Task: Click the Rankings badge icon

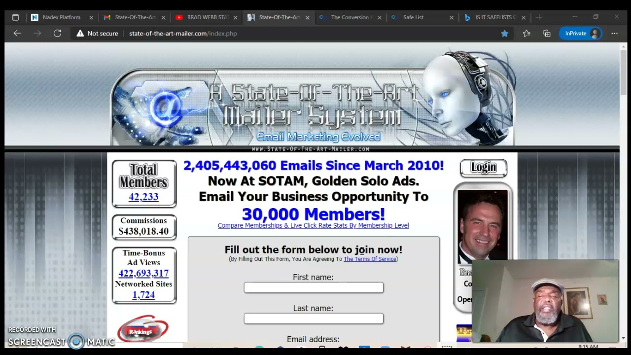Action: pos(143,328)
